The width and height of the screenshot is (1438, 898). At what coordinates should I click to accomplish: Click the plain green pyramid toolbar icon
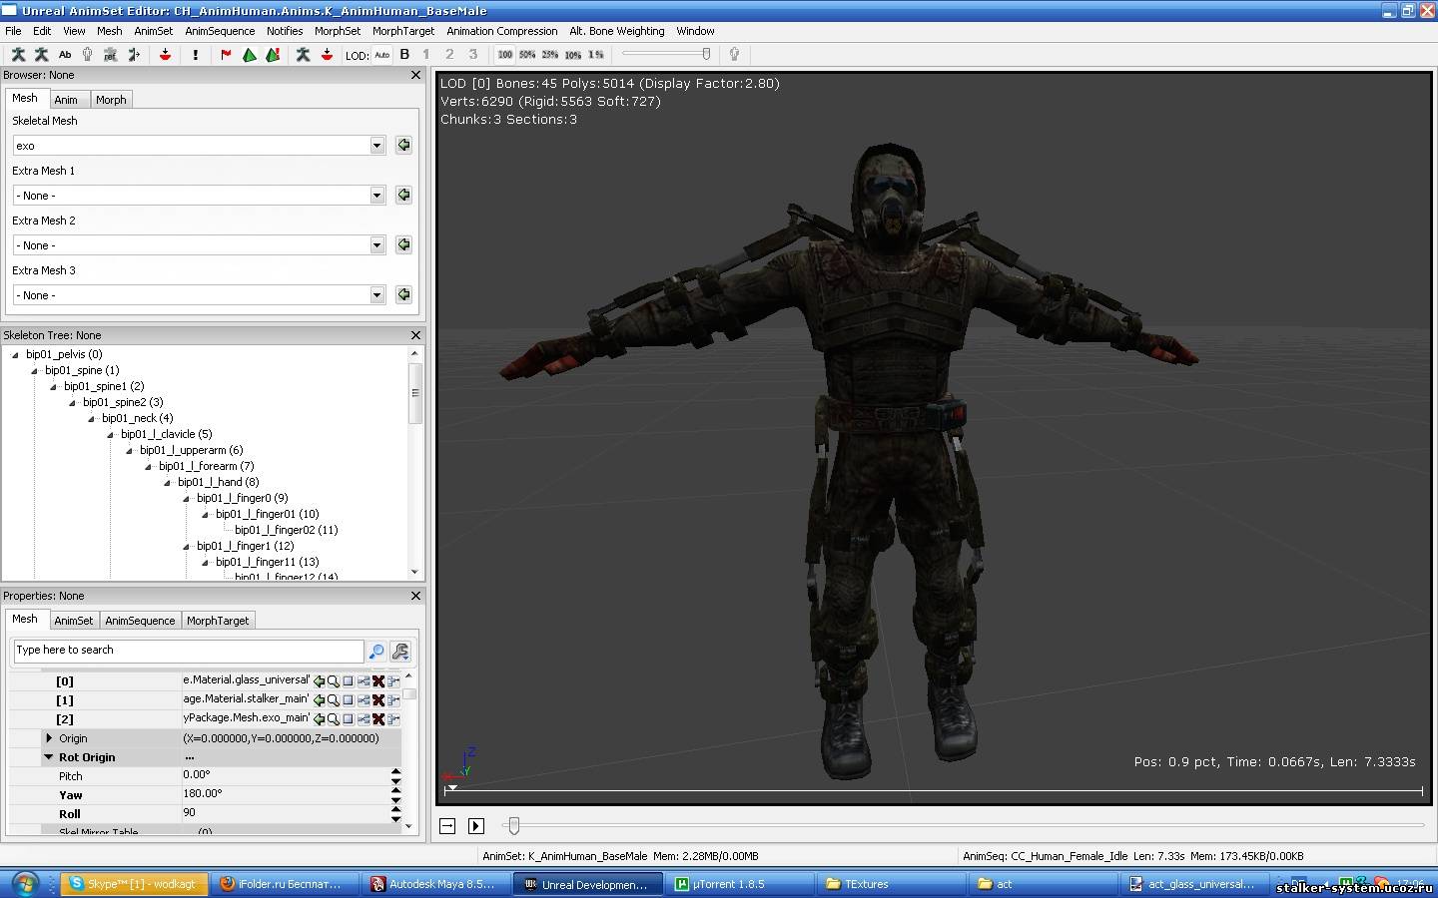[x=250, y=55]
